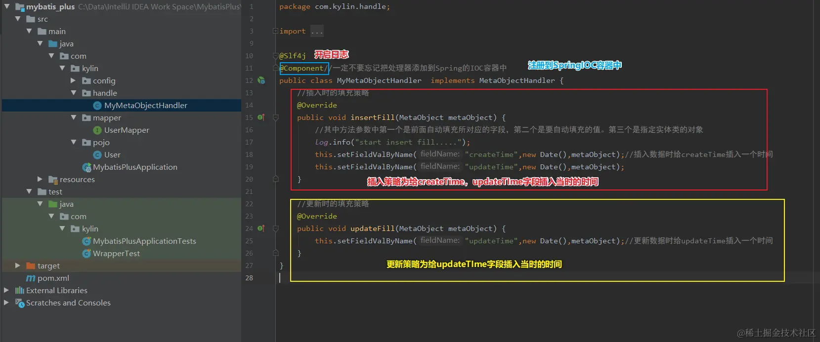Click the UserMapper interface icon
Image resolution: width=820 pixels, height=342 pixels.
97,130
